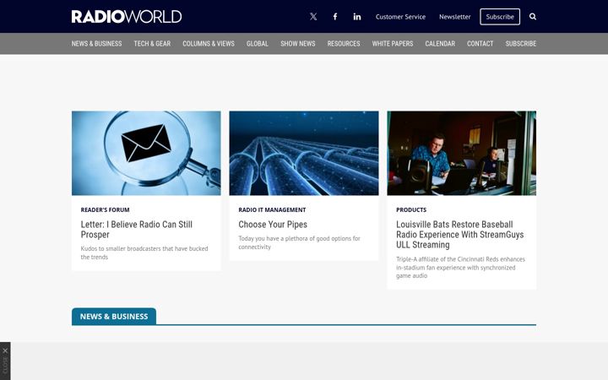Open Tech & Gear menu
The width and height of the screenshot is (608, 380).
152,43
